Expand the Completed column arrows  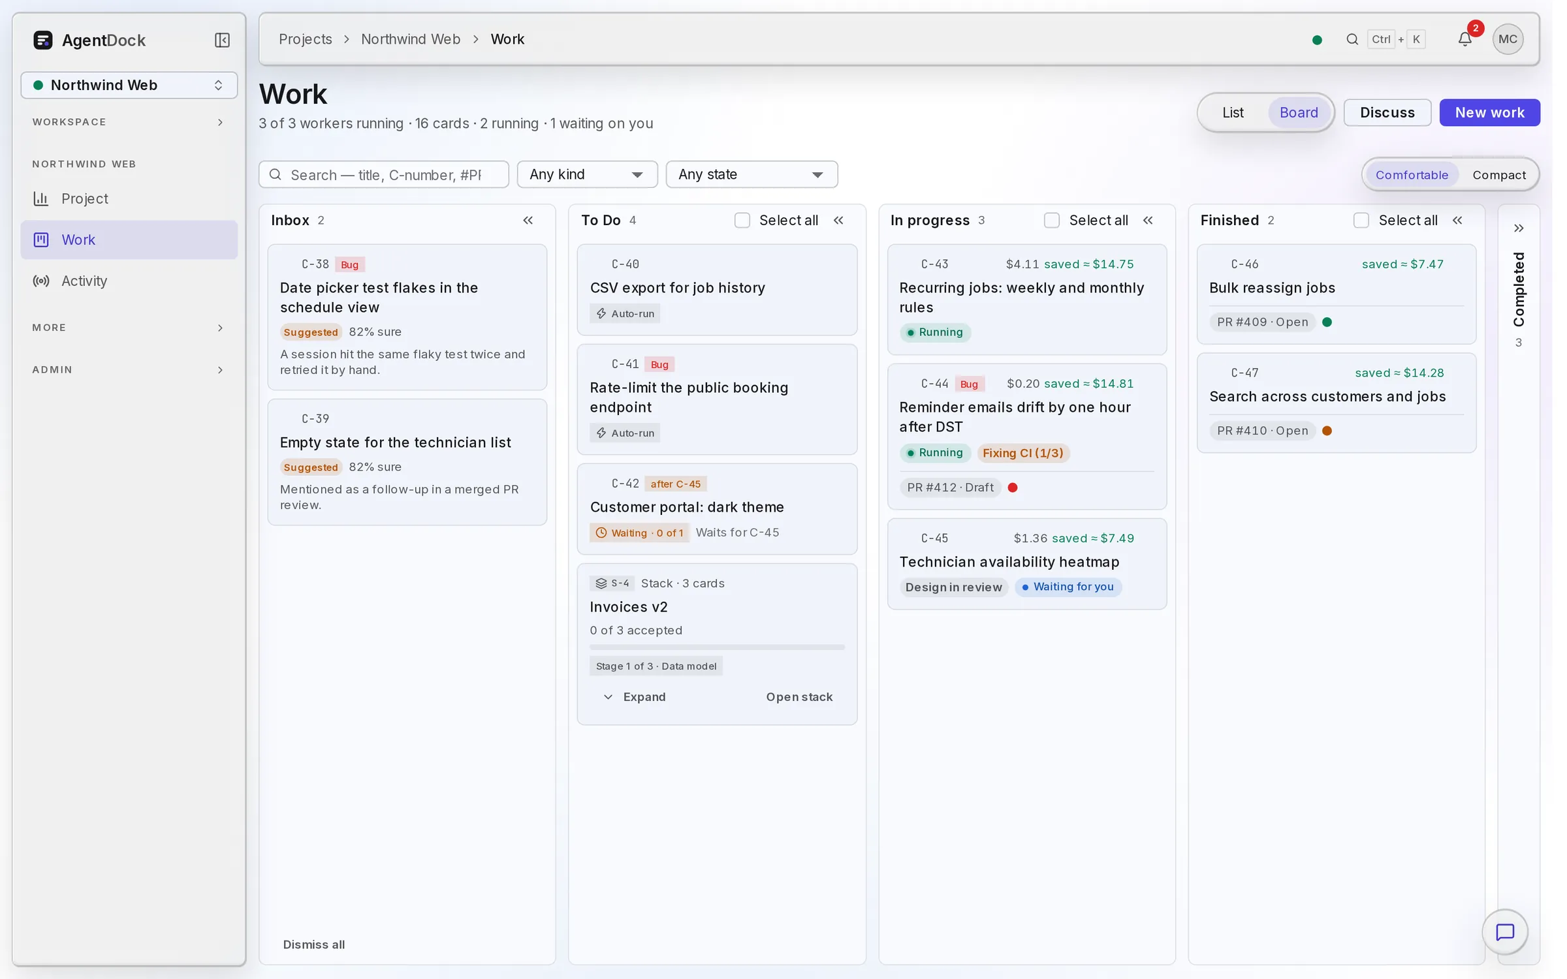[x=1519, y=228]
